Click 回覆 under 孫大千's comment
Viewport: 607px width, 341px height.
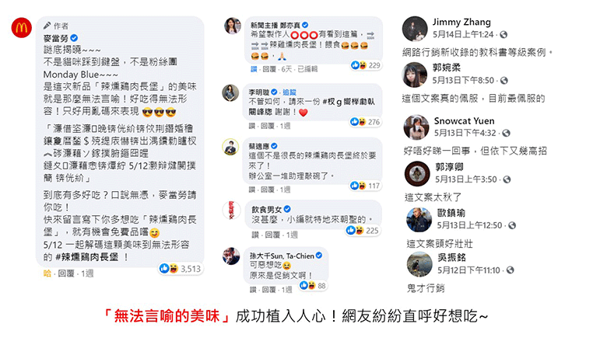point(268,290)
